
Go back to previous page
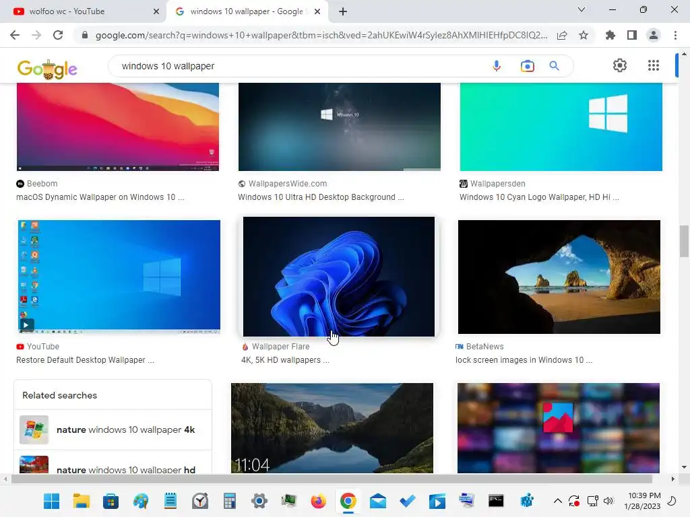click(15, 35)
